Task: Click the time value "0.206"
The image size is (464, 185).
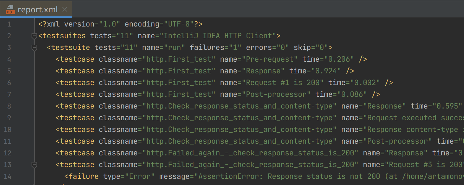Action: point(339,60)
